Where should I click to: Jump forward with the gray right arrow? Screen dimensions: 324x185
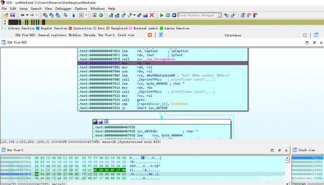[x=32, y=15]
